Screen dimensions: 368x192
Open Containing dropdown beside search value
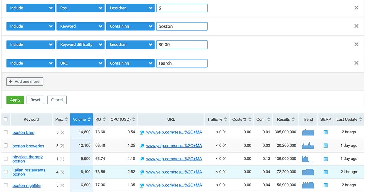coord(130,63)
